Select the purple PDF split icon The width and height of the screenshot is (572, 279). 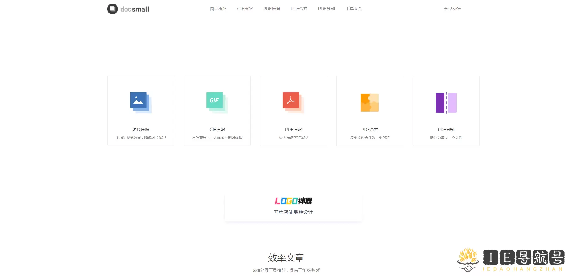point(446,102)
